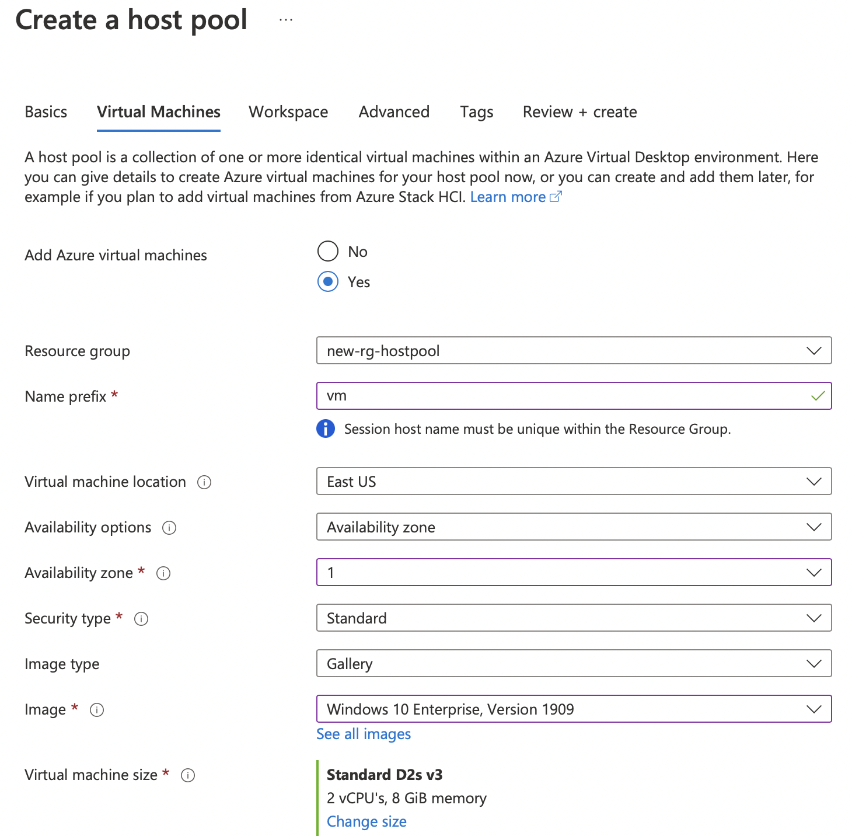Screen dimensions: 852x836
Task: Open the ellipsis menu beside page title
Action: [285, 20]
